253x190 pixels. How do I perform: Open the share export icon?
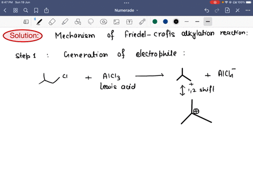(x=46, y=11)
